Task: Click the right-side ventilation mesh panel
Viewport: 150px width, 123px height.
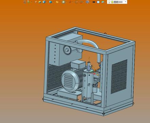Action: click(119, 77)
